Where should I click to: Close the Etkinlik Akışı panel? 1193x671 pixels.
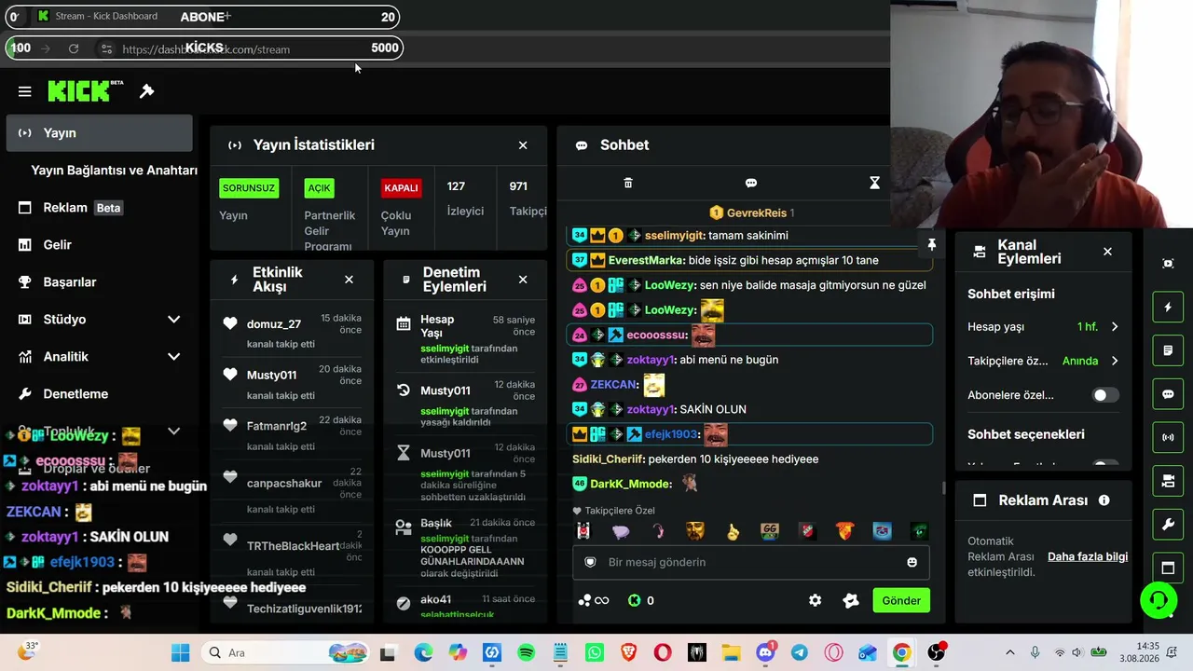point(349,280)
